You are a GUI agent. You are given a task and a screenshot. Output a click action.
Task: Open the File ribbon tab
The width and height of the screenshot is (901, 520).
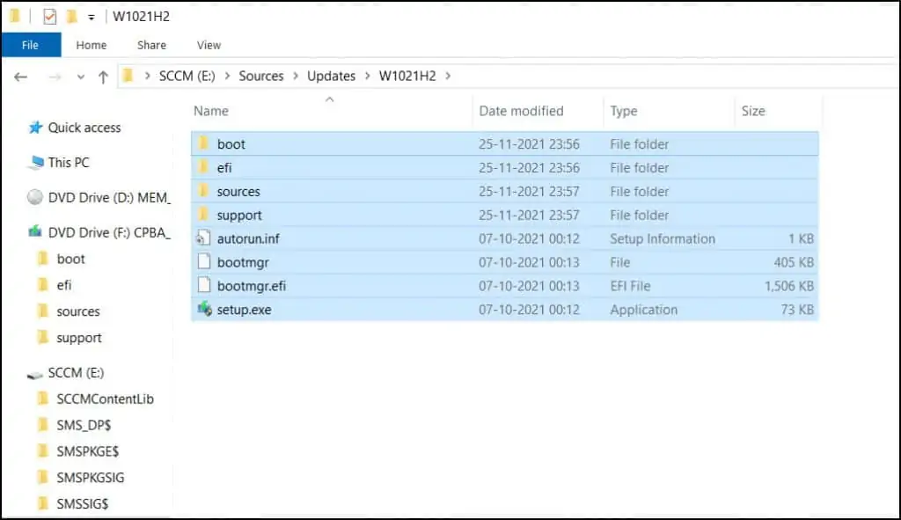(x=31, y=45)
